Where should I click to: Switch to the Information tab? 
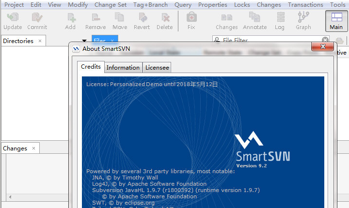[123, 68]
